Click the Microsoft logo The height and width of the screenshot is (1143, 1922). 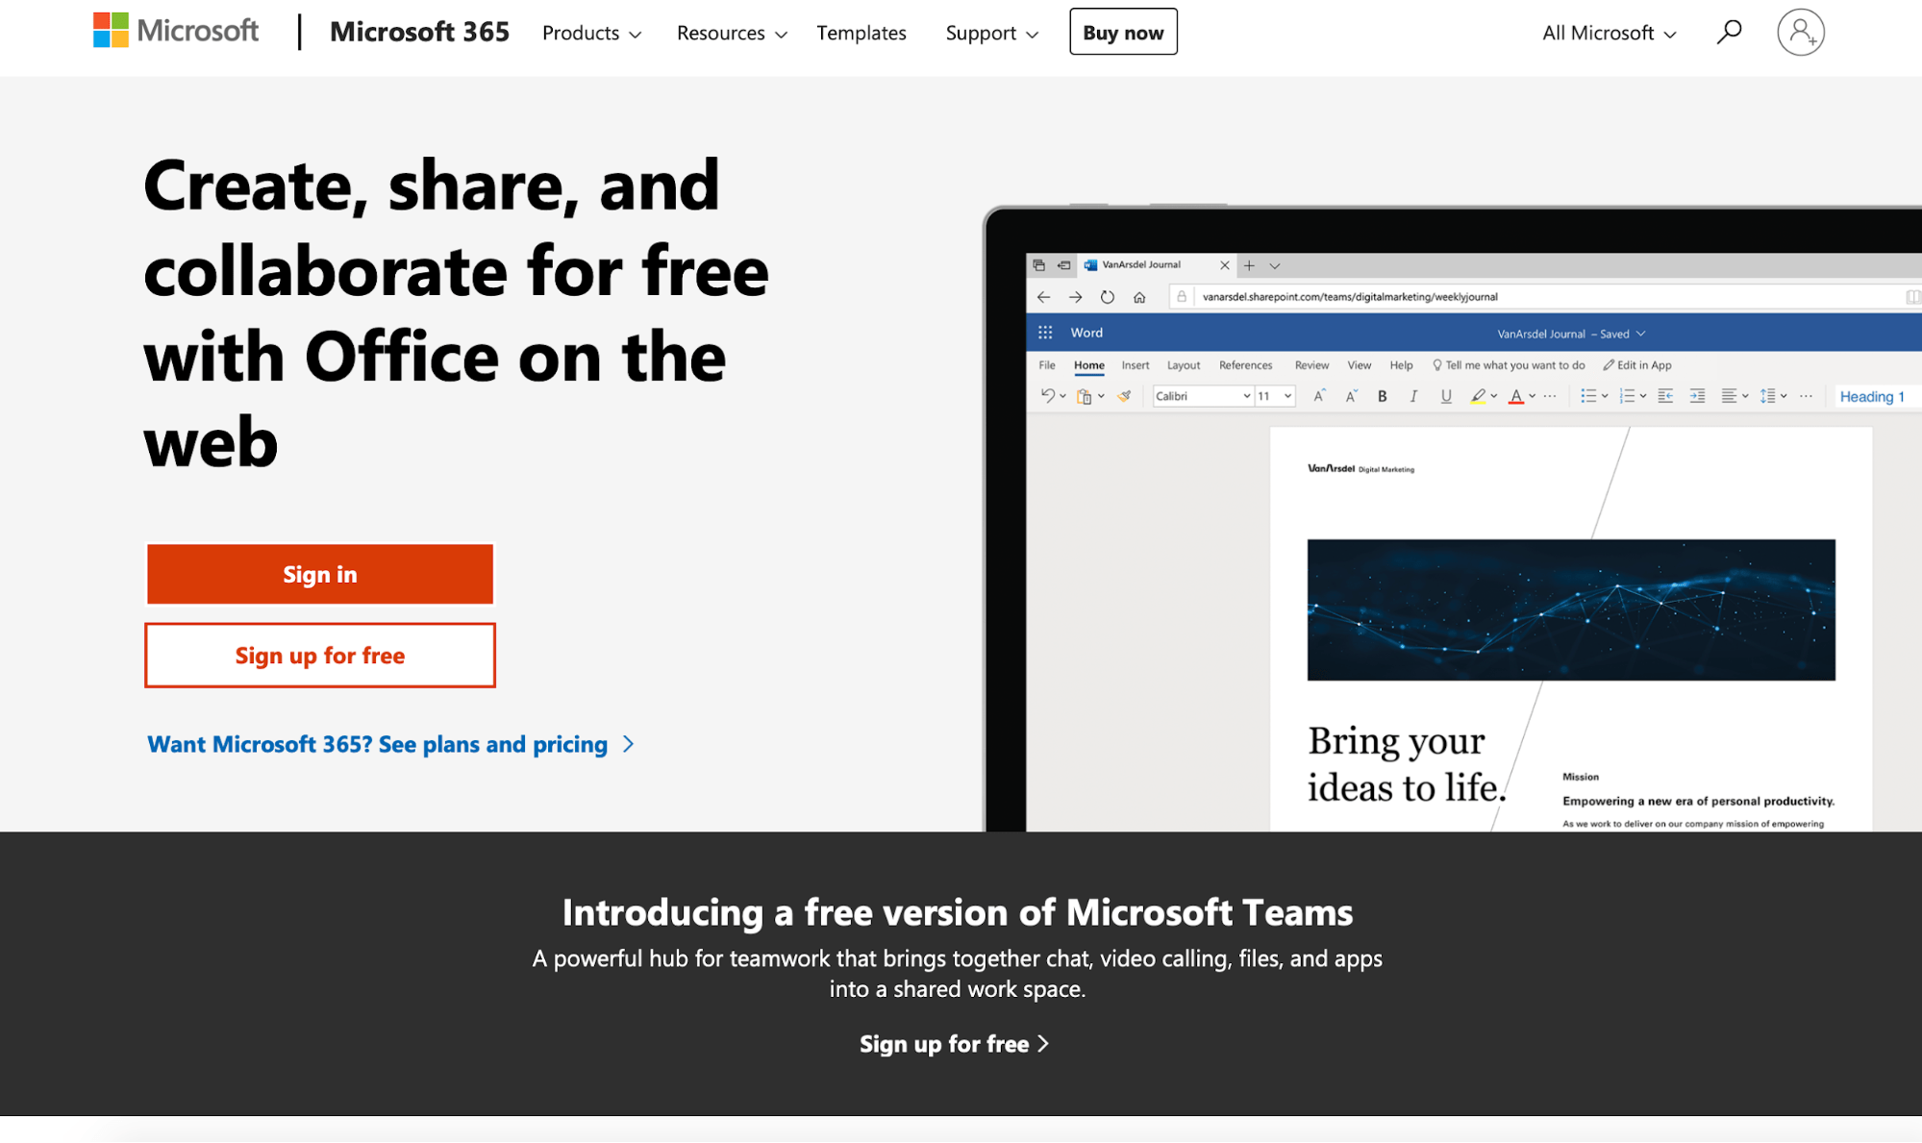(x=176, y=31)
